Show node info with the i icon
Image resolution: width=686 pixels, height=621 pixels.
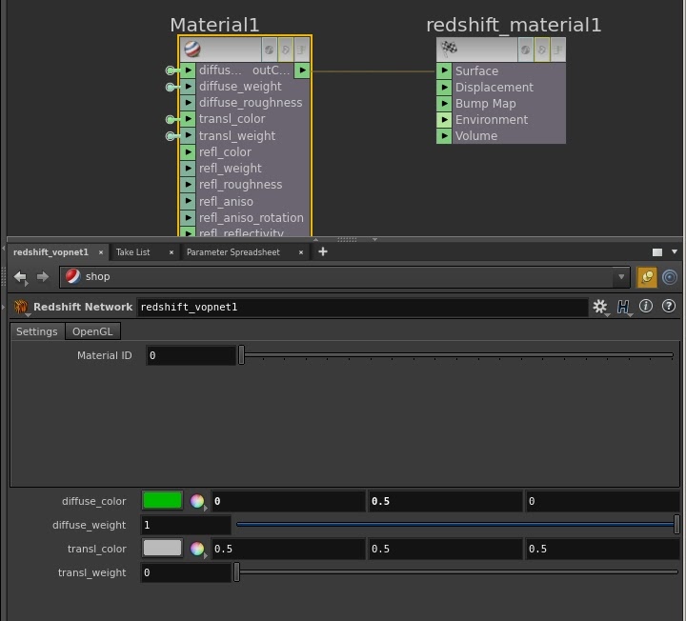coord(646,306)
